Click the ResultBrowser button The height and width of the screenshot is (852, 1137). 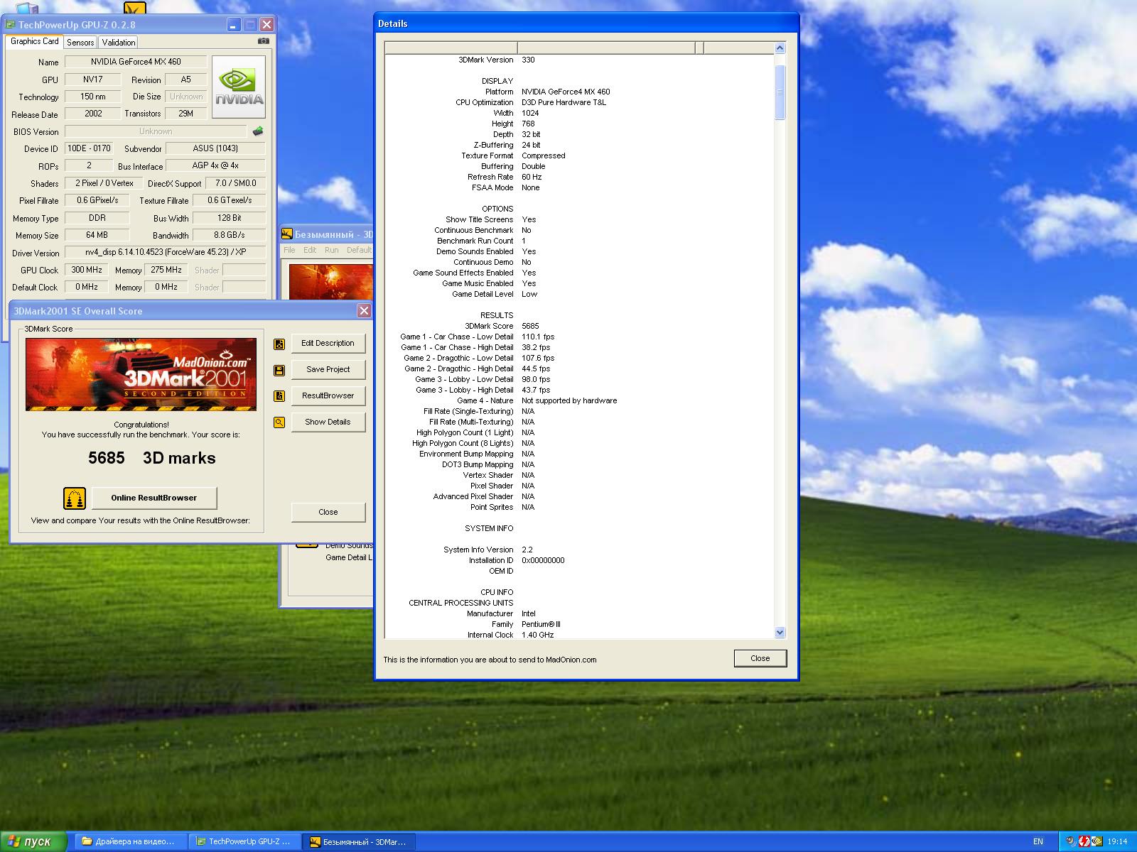328,396
